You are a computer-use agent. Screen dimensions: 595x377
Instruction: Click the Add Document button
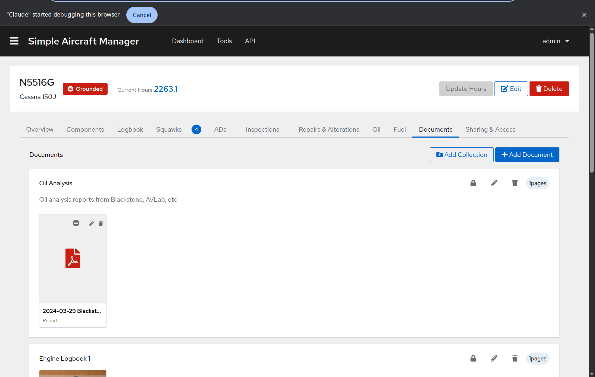click(x=527, y=155)
